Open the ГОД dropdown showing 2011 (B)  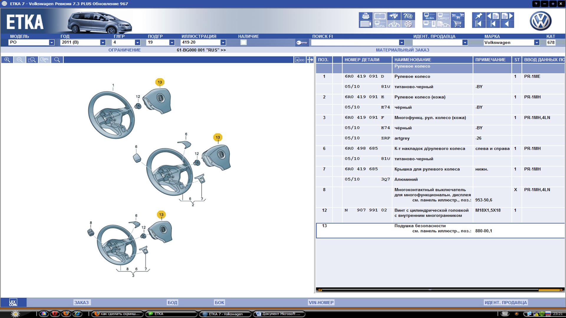(x=103, y=42)
